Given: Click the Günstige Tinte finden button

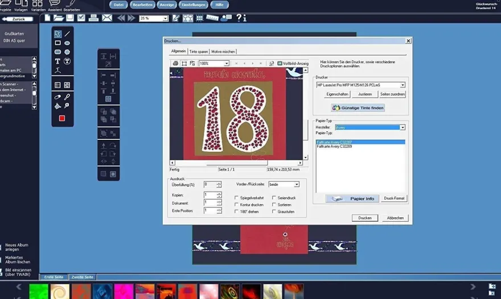Looking at the screenshot, I should [358, 108].
